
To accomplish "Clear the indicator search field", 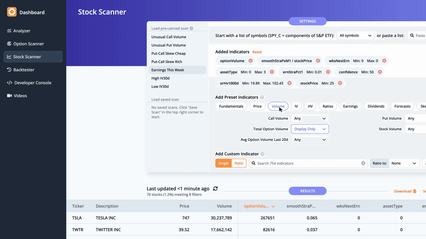I will click(x=363, y=163).
